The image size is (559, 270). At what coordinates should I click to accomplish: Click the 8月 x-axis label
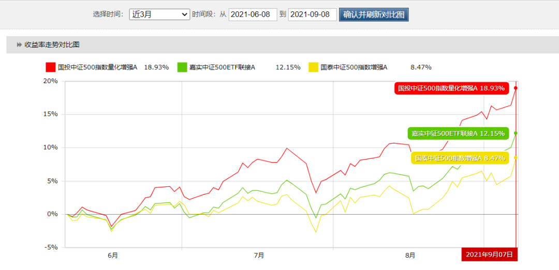coord(410,256)
